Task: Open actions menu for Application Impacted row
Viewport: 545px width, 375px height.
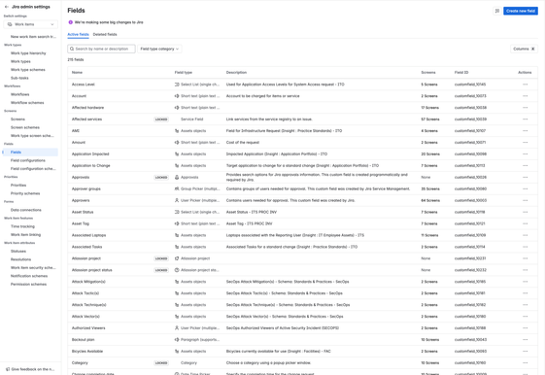Action: [x=525, y=153]
